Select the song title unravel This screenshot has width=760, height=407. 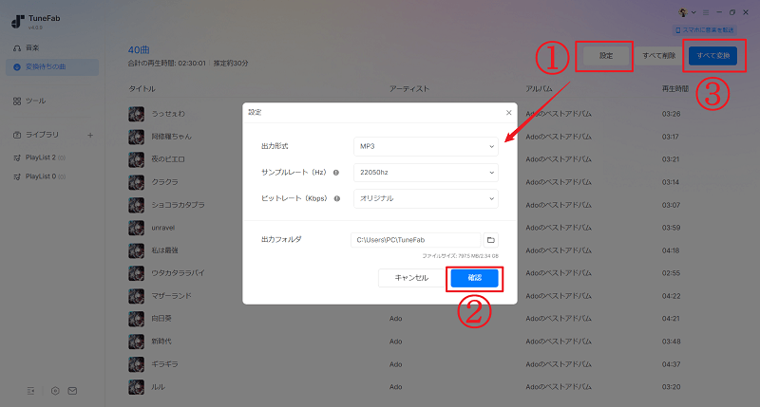click(163, 228)
